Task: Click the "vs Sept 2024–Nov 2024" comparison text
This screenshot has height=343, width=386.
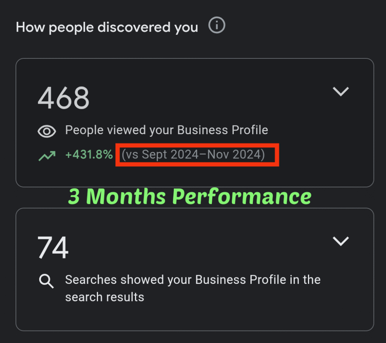Action: 193,155
